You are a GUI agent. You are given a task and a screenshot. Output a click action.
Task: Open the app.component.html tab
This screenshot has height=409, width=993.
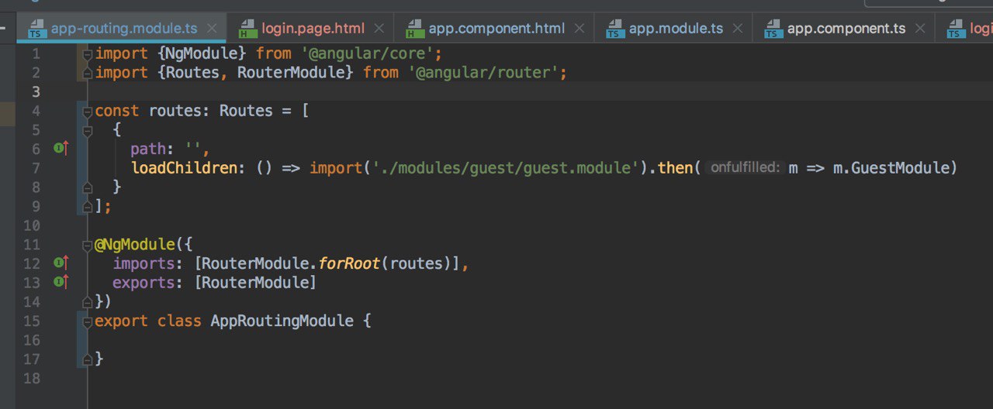(496, 29)
